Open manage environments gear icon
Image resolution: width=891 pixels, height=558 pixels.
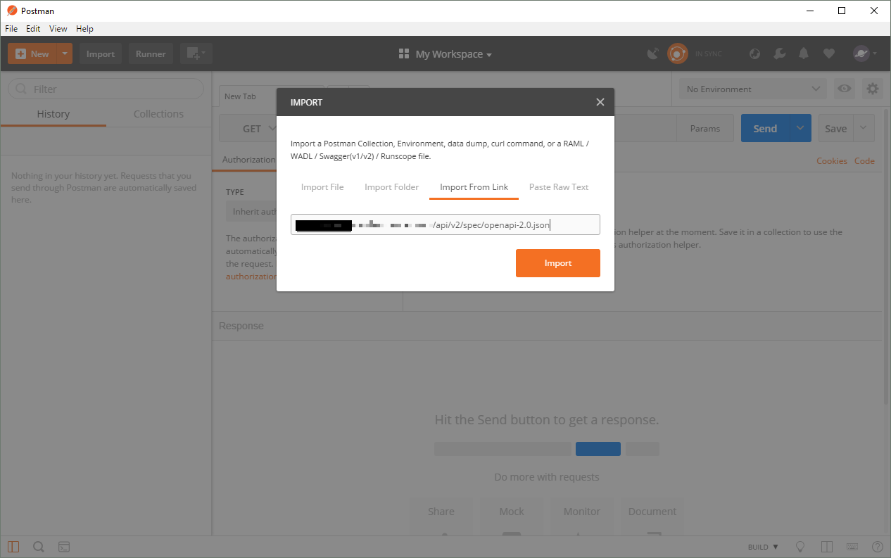pyautogui.click(x=873, y=89)
